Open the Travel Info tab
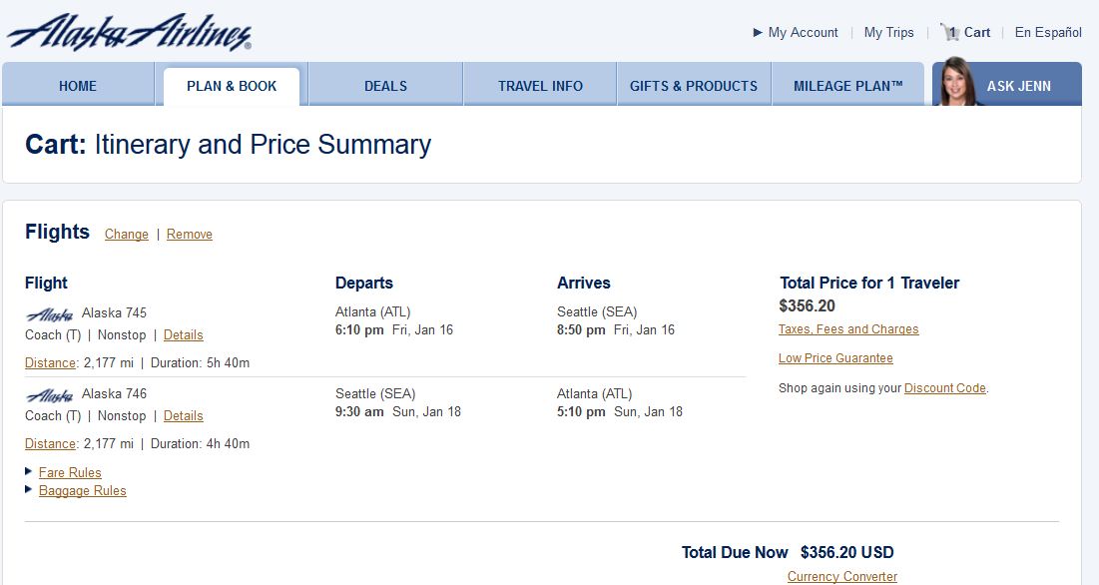 click(540, 86)
